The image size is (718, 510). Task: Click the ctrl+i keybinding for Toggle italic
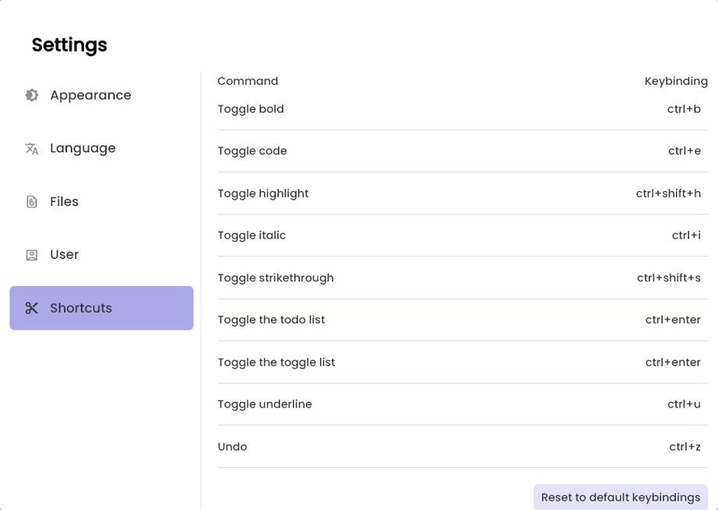pos(686,235)
